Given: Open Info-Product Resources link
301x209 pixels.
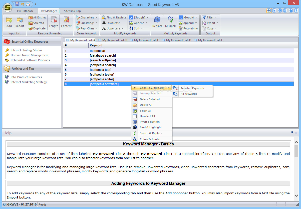Looking at the screenshot, I should tap(26, 77).
